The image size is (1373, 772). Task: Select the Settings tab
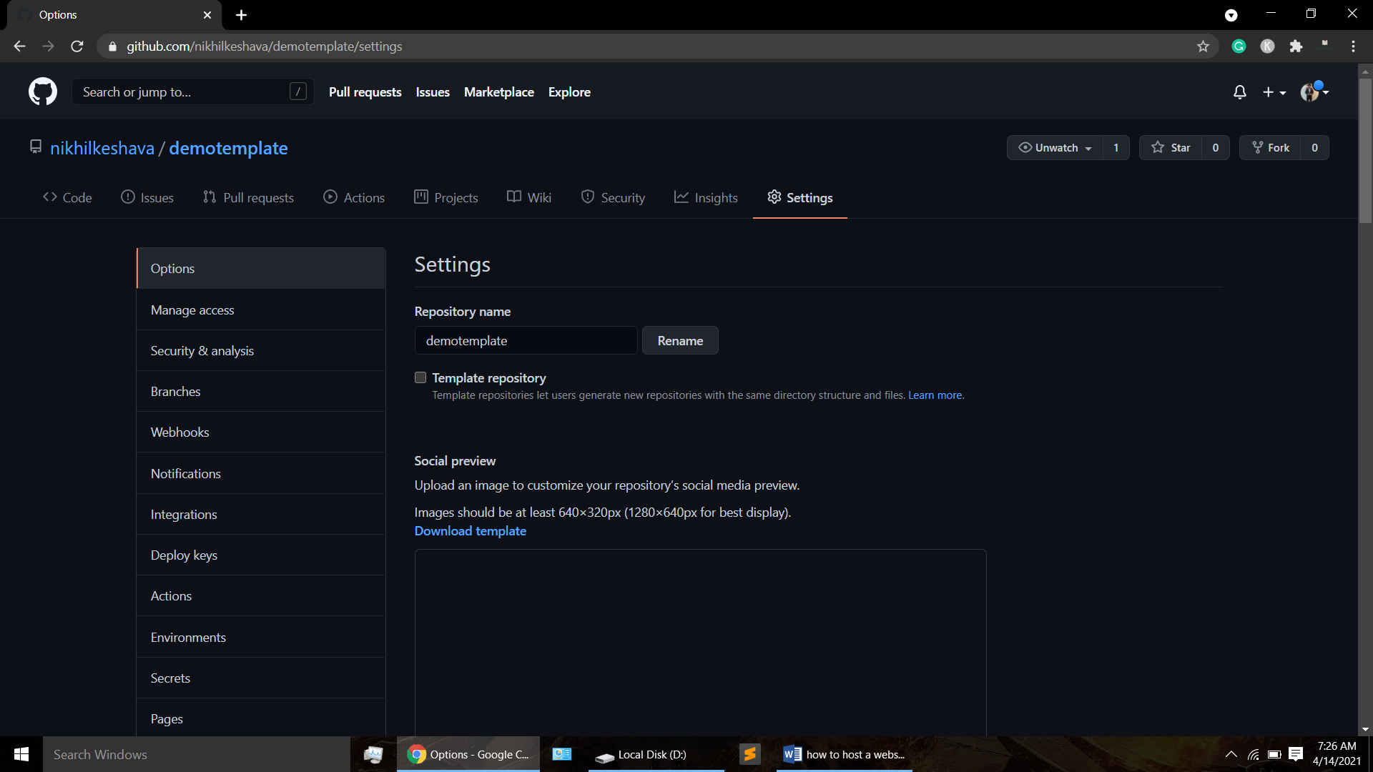point(800,197)
